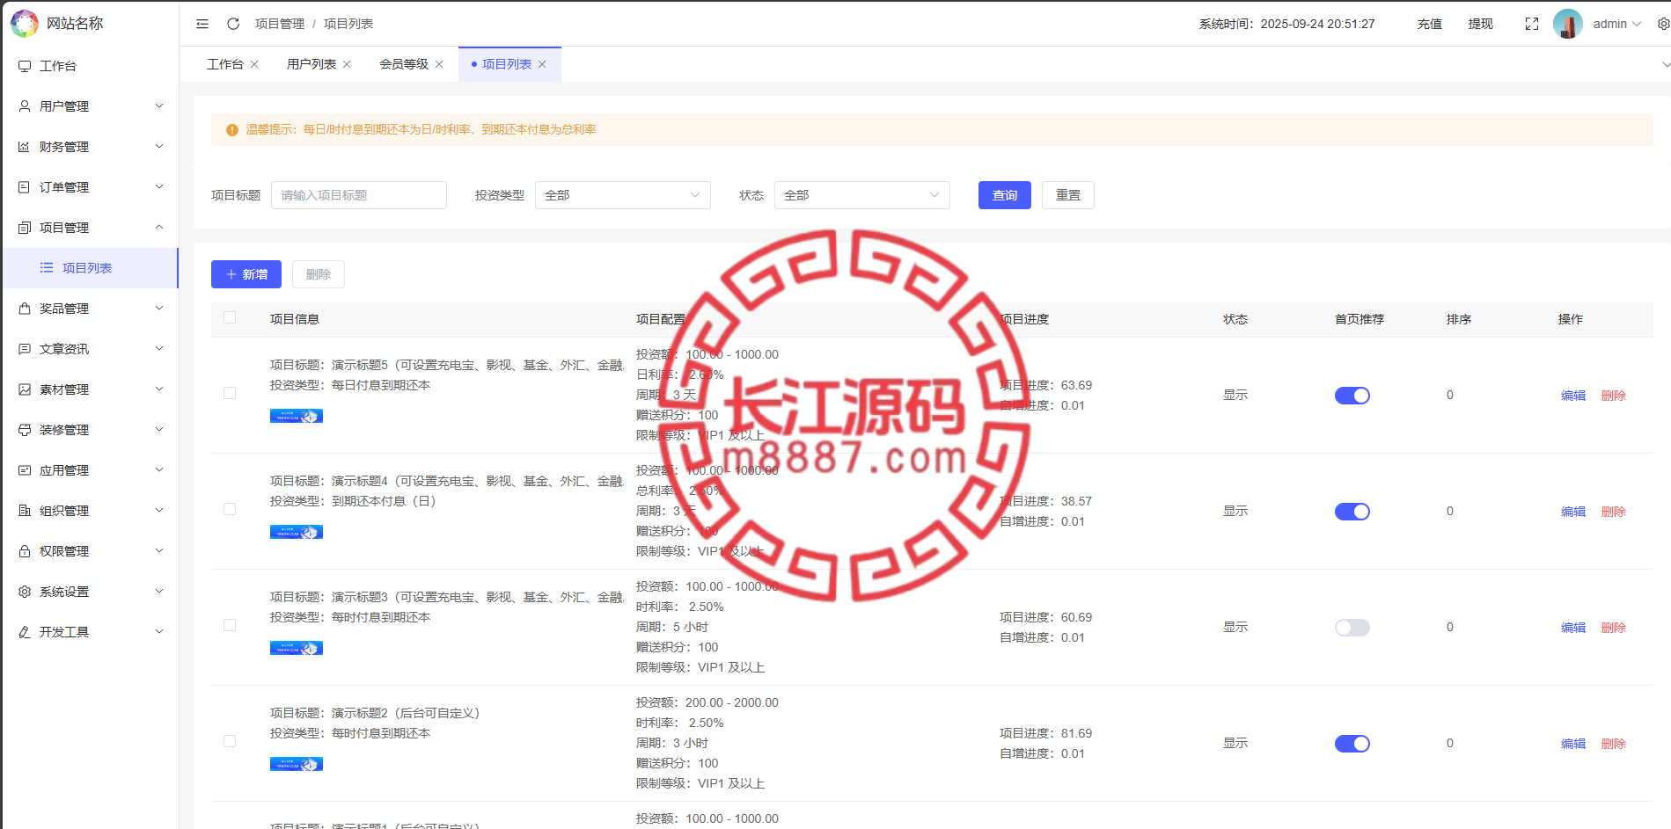
Task: Check the row for 演示标题2
Action: (230, 742)
